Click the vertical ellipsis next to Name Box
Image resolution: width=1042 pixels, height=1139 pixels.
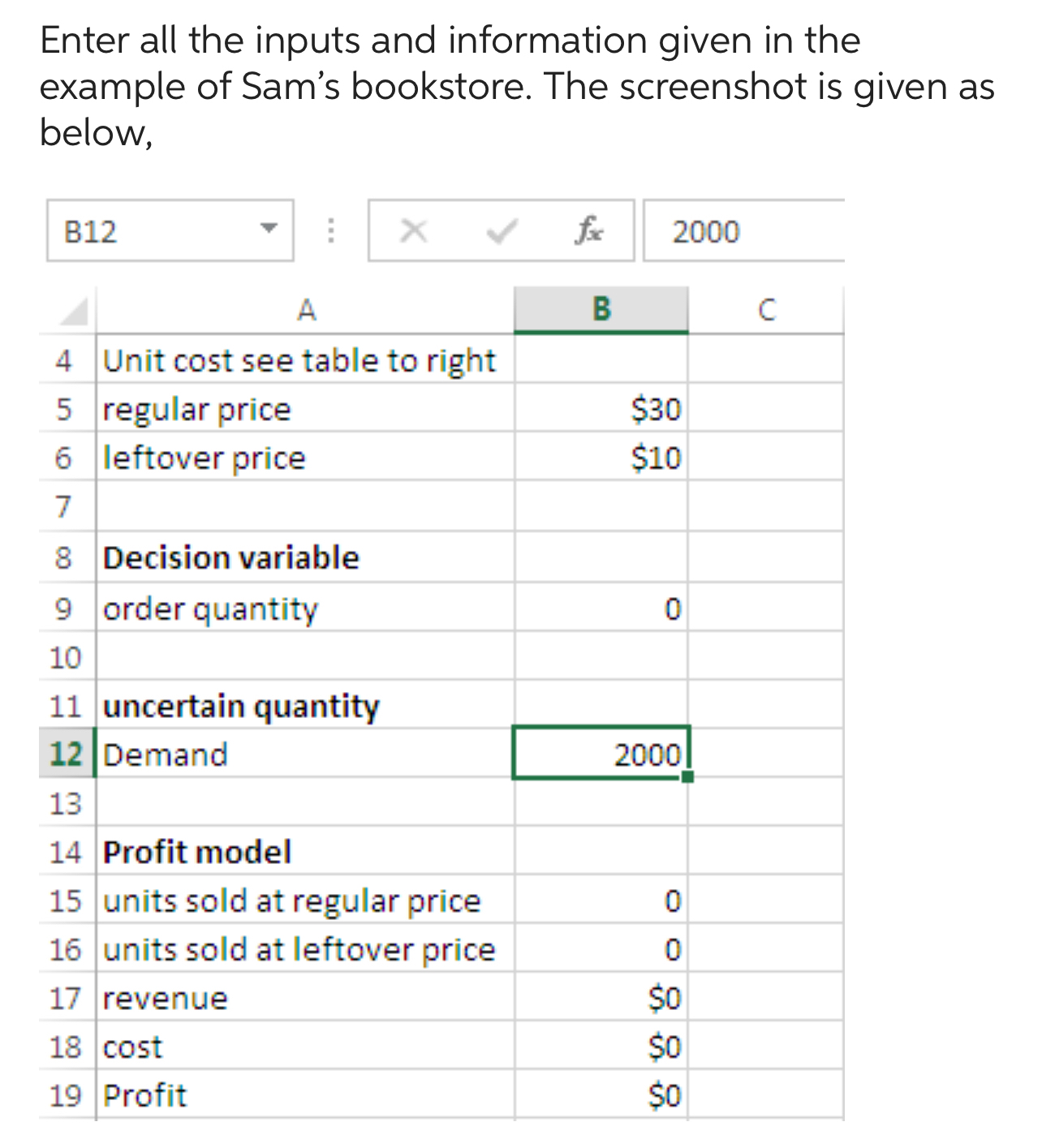tap(329, 230)
